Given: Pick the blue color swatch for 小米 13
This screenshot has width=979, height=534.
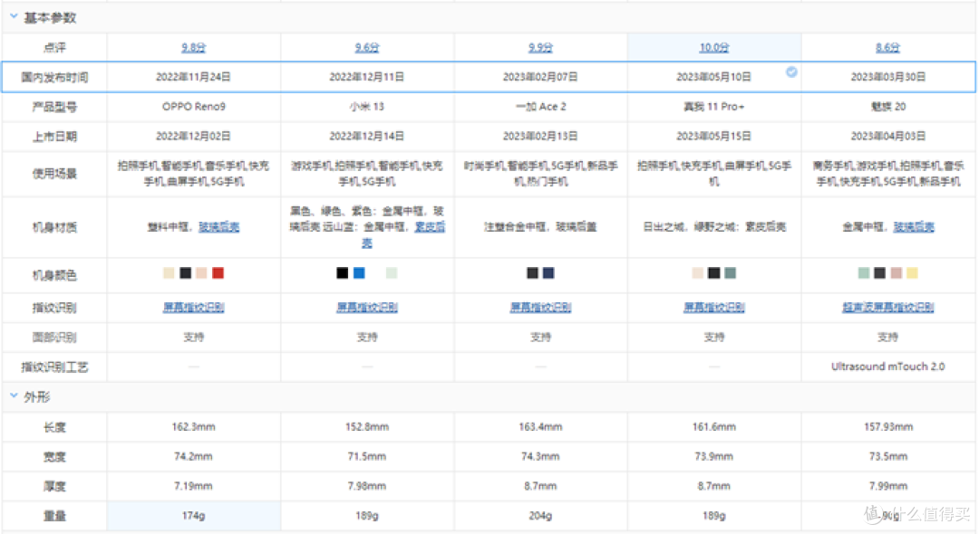Looking at the screenshot, I should point(359,273).
